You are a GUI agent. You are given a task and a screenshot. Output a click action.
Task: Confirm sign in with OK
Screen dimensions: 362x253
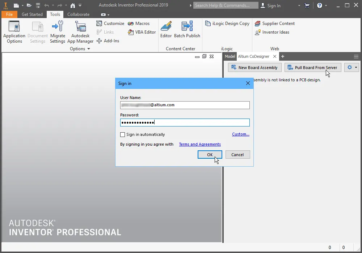(x=210, y=155)
